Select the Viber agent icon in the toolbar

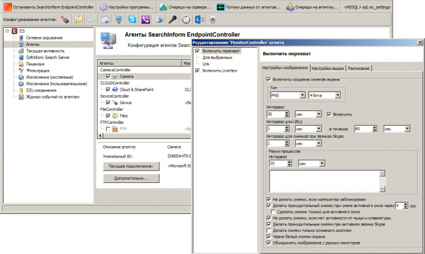tap(145, 20)
